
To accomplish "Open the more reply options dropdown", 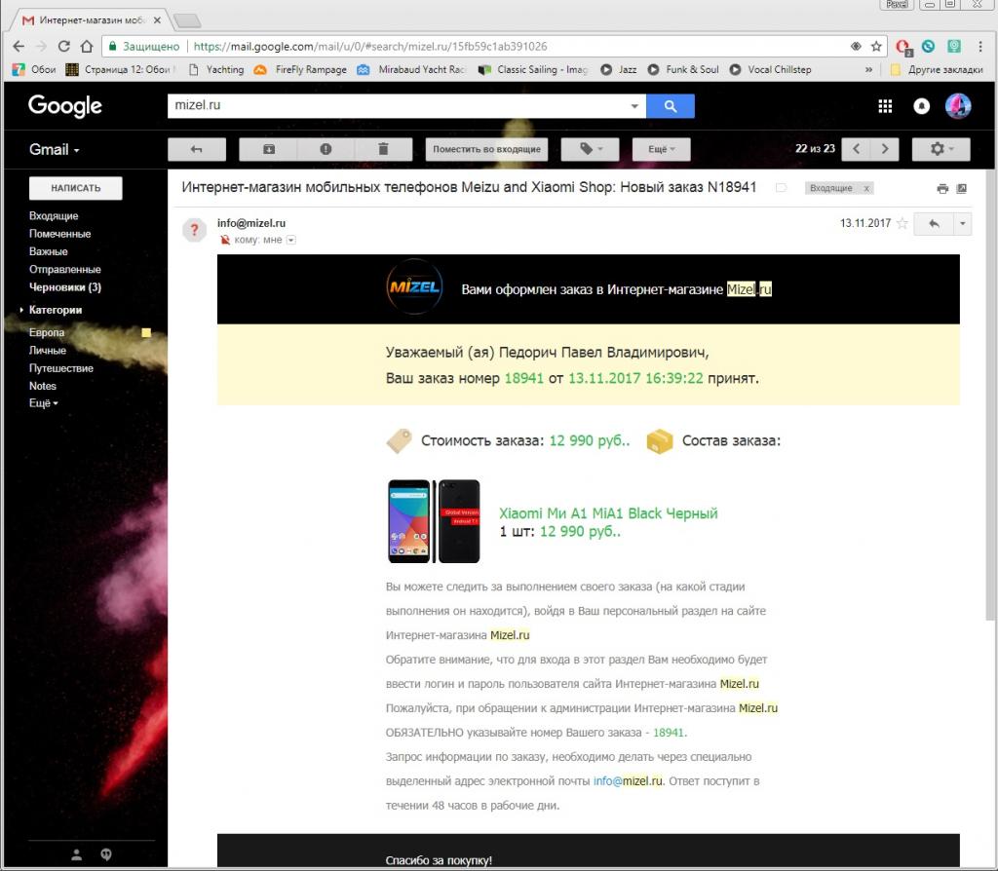I will click(x=962, y=223).
